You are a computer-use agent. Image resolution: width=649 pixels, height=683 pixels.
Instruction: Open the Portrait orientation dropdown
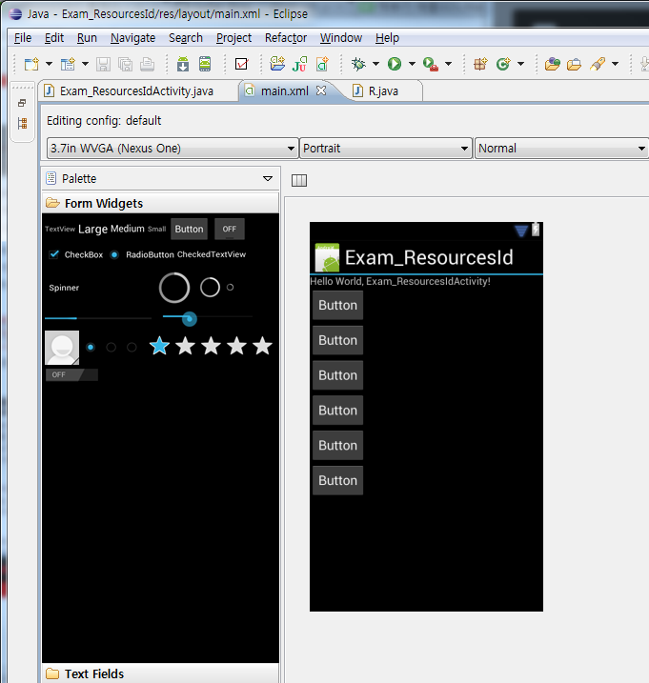(x=386, y=149)
